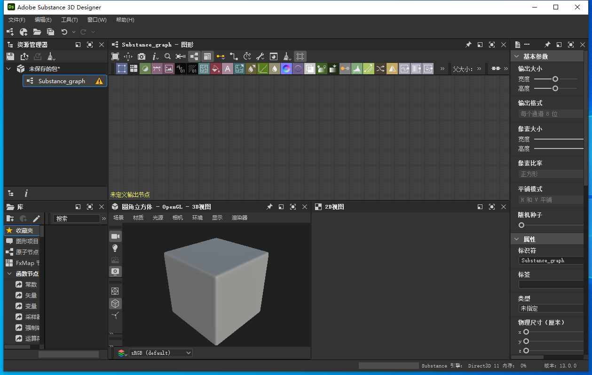
Task: Click the axis gizmo icon in 3D view sidebar
Action: point(115,316)
